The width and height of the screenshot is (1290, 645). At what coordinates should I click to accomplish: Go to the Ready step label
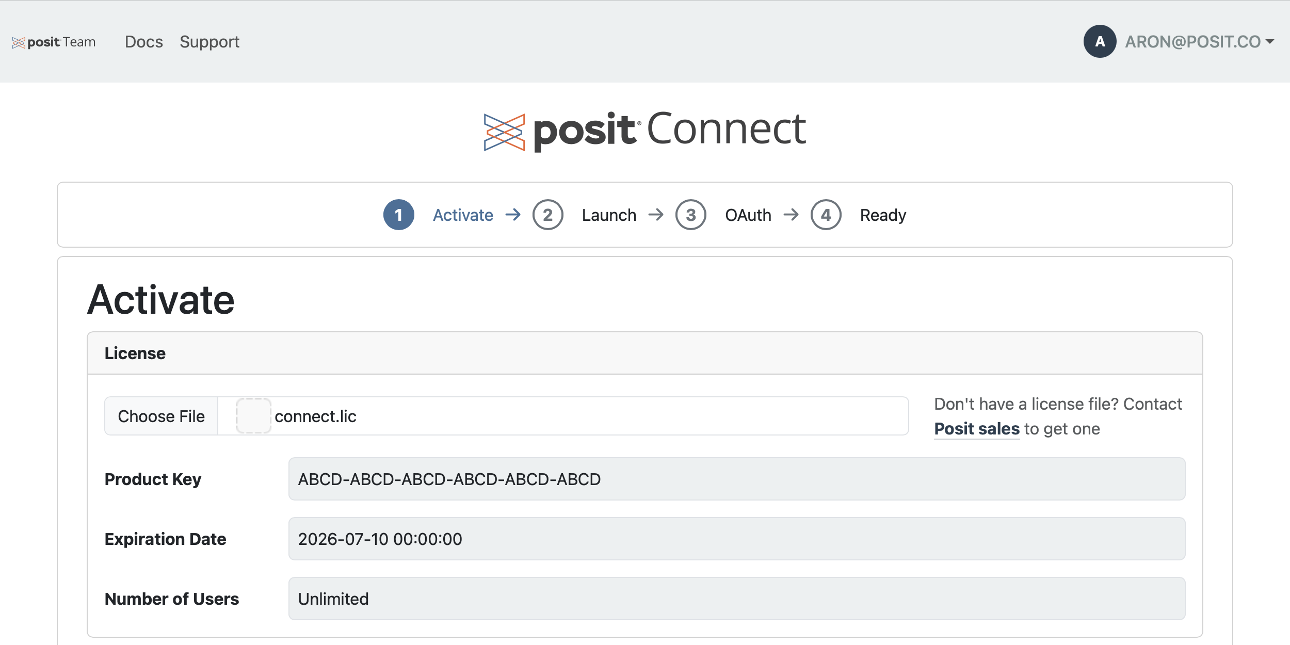[x=882, y=215]
